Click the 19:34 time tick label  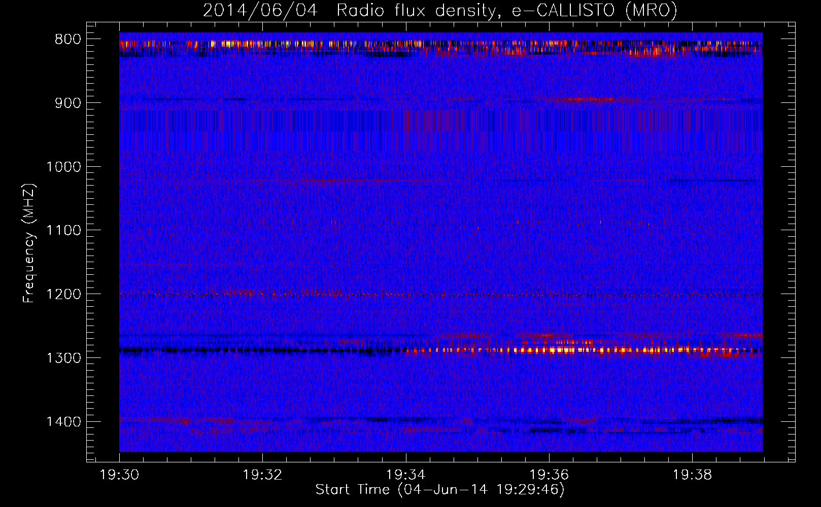coord(405,475)
